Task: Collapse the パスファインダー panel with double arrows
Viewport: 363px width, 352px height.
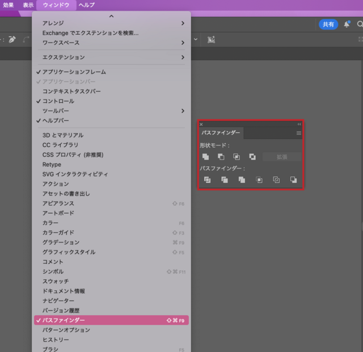Action: pyautogui.click(x=299, y=124)
